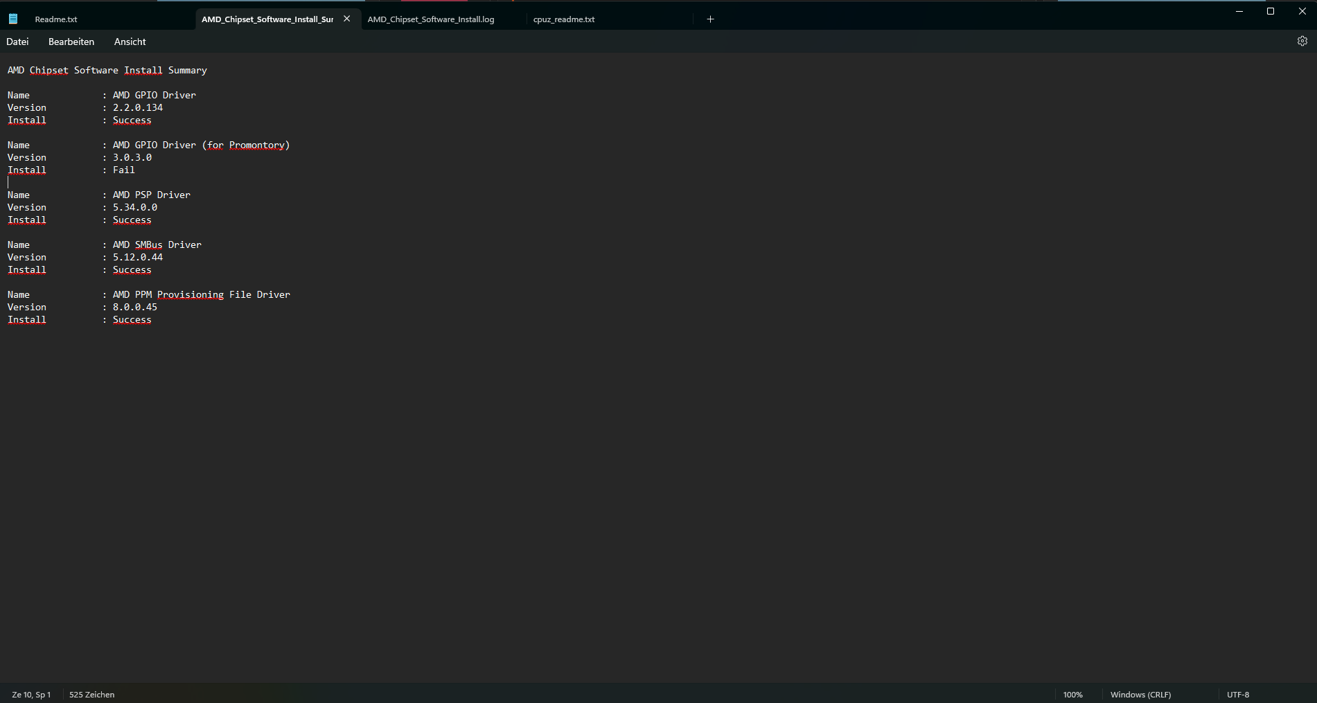Click the UTF-8 encoding indicator

[x=1238, y=695]
